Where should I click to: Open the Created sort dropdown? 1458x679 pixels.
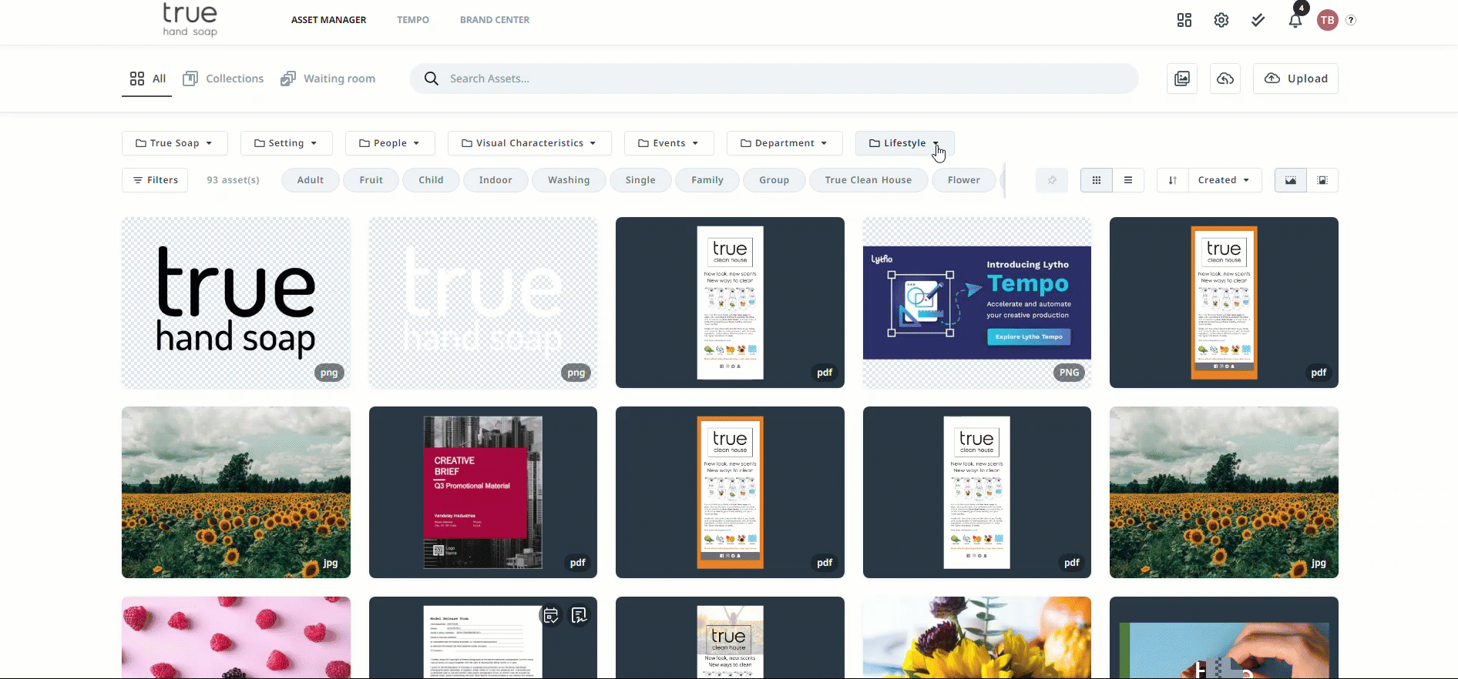click(1225, 180)
